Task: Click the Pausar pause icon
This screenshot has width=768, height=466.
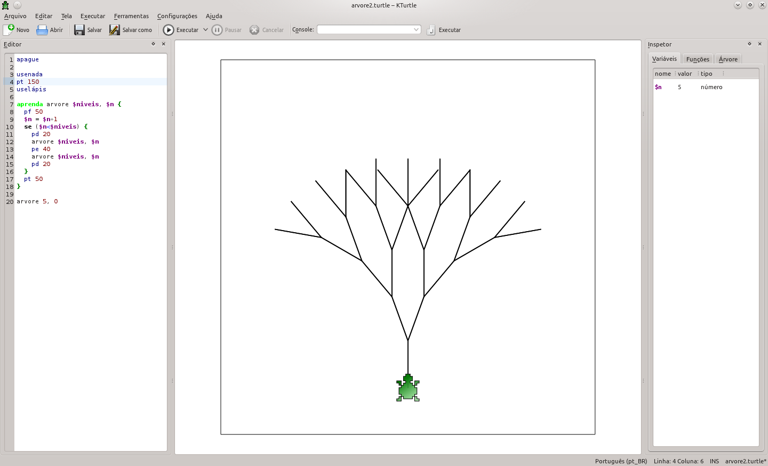Action: click(217, 30)
